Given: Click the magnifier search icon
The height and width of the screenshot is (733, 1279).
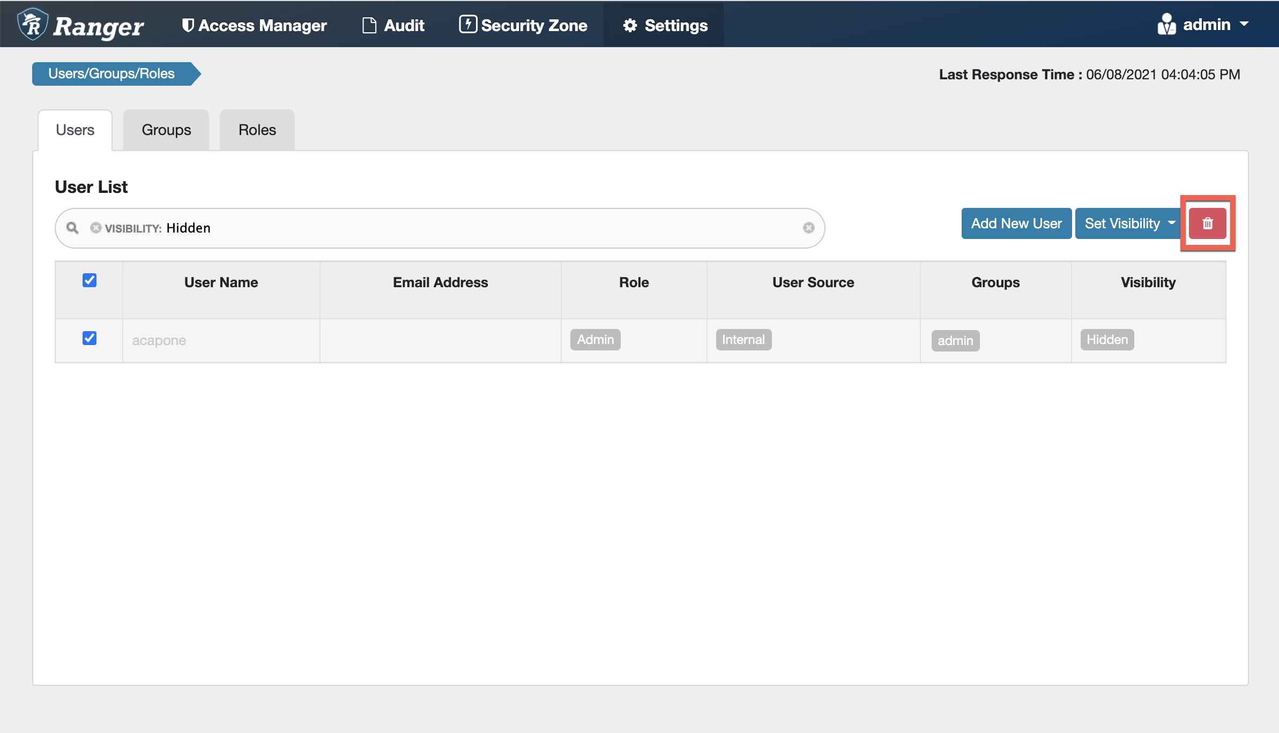Looking at the screenshot, I should [72, 228].
